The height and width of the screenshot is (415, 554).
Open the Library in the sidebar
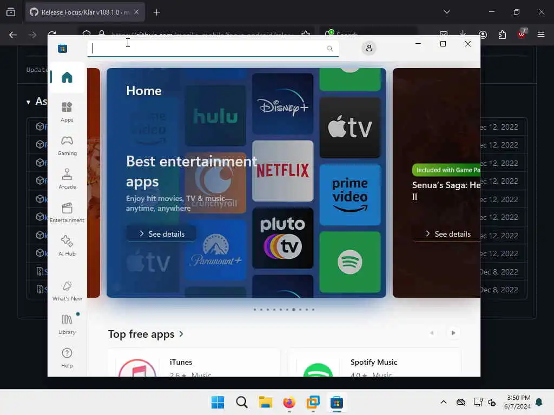coord(67,324)
